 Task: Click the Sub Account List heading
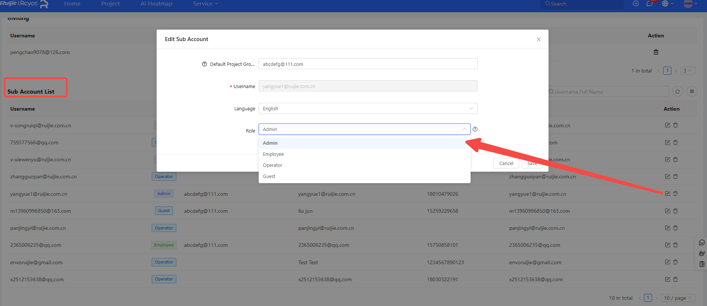pos(31,91)
